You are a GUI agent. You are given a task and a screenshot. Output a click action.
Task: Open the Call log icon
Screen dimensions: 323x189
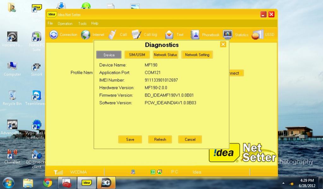pyautogui.click(x=136, y=35)
